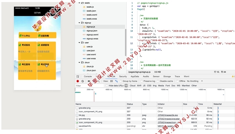Open user.json file
235x134 pixels.
[91, 51]
